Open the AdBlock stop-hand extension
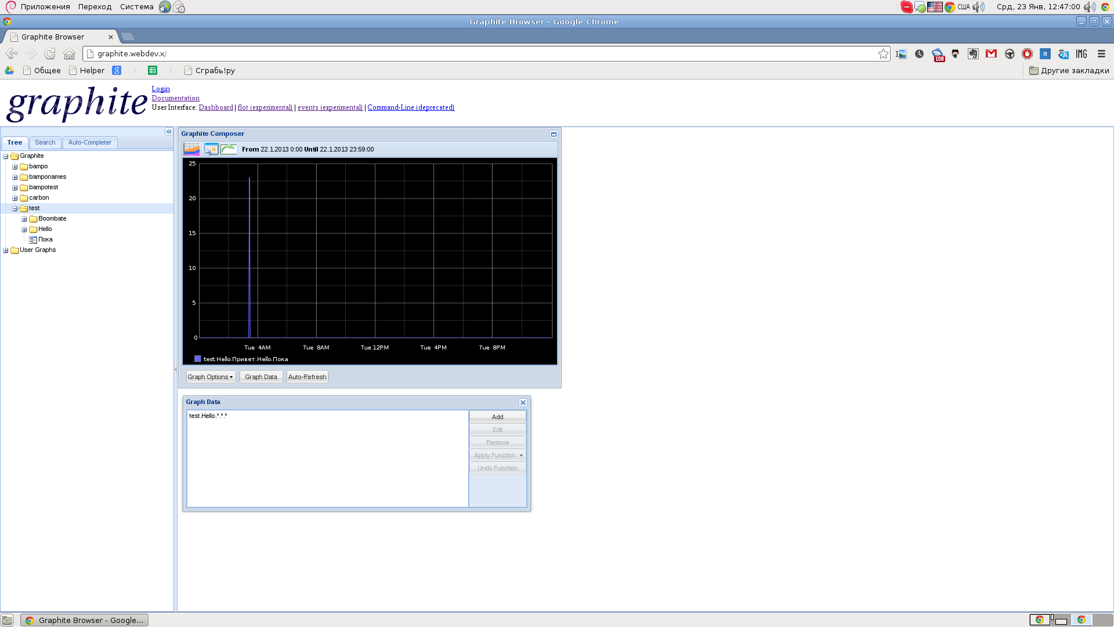 point(1027,53)
